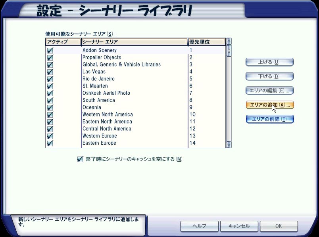This screenshot has width=319, height=237.
Task: Disable the South America checkbox
Action: [50, 100]
